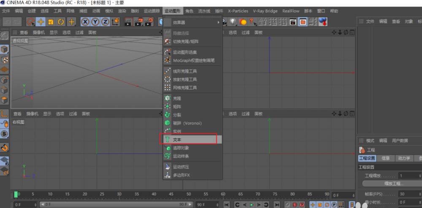This screenshot has width=422, height=208.
Task: Open 过滤 menu in right view viewport
Action: pos(73,114)
